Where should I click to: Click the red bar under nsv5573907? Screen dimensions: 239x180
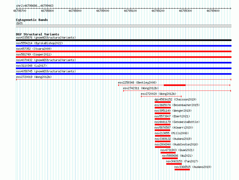tap(162, 119)
